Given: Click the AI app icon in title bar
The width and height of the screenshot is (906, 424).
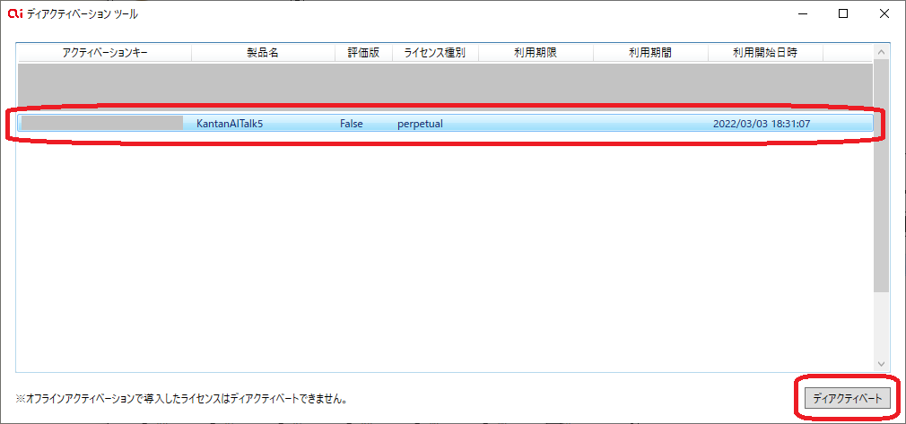Looking at the screenshot, I should (x=14, y=14).
